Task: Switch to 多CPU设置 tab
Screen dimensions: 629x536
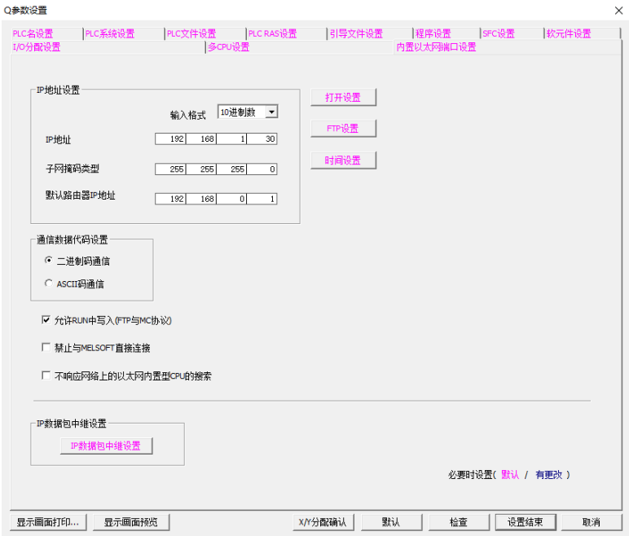Action: (228, 47)
